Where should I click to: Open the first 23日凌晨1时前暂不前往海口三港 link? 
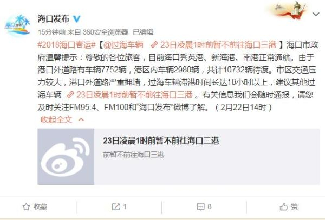point(213,45)
